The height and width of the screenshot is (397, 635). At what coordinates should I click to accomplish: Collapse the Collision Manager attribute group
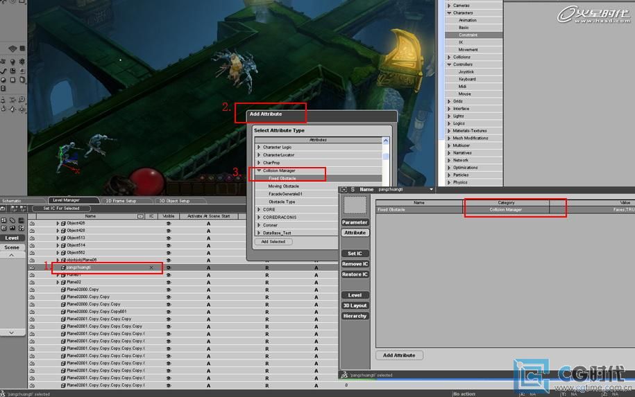pos(259,170)
